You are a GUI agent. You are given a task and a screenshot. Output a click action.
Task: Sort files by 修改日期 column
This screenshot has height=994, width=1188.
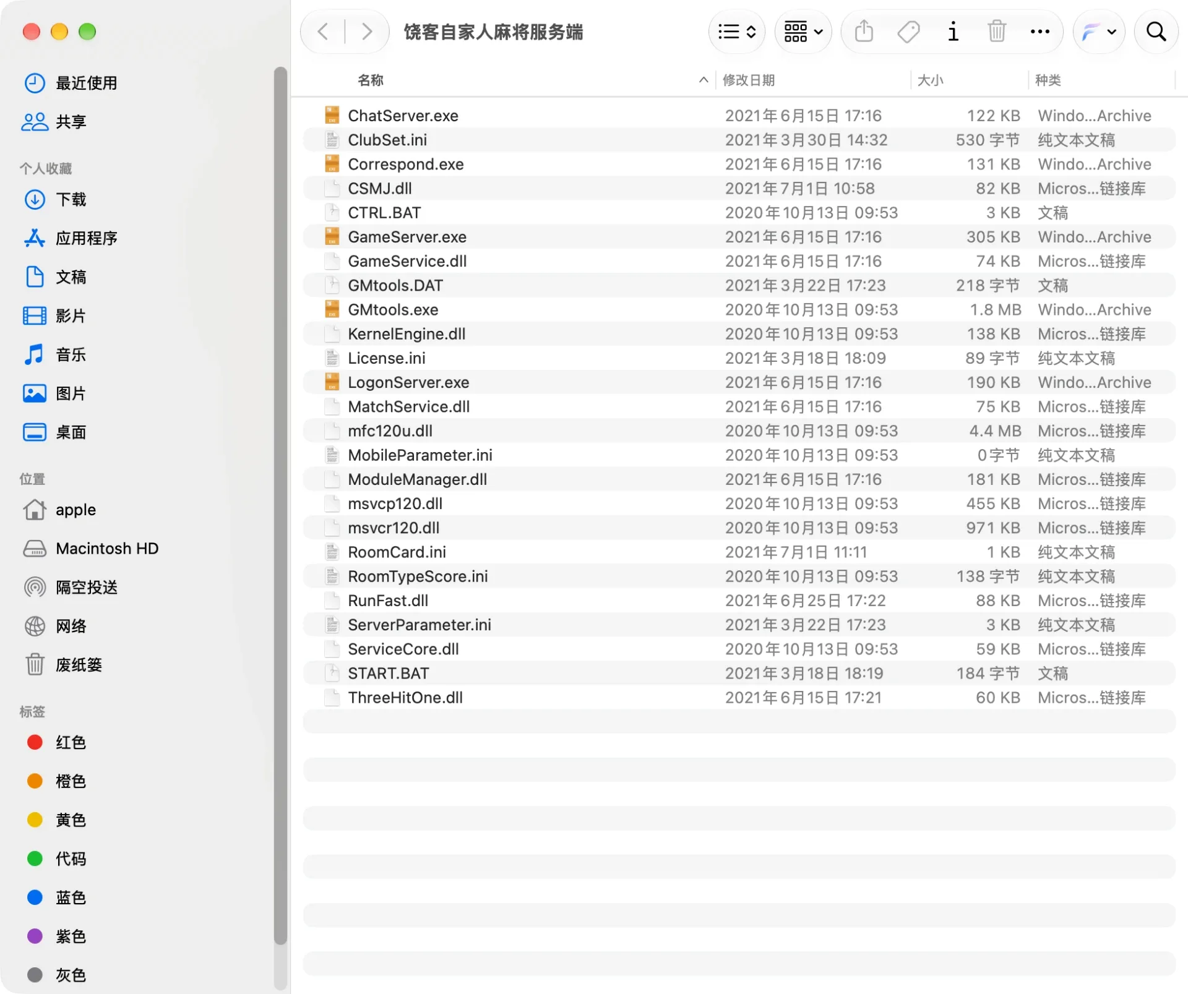click(x=749, y=80)
